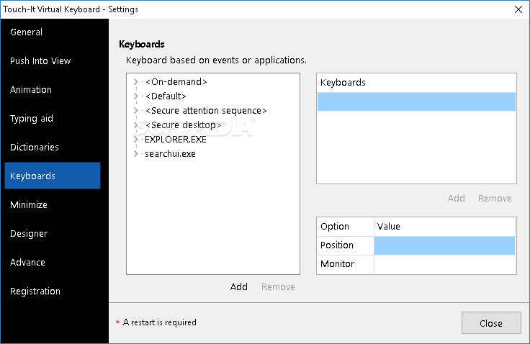Viewport: 530px width, 344px height.
Task: Open the Minimize settings section
Action: (x=53, y=205)
